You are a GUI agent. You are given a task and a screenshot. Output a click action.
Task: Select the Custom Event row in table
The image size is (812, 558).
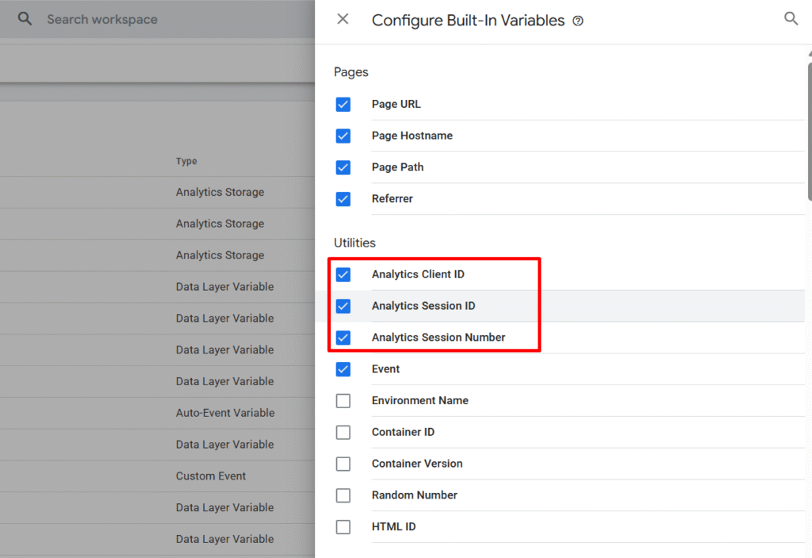(211, 476)
